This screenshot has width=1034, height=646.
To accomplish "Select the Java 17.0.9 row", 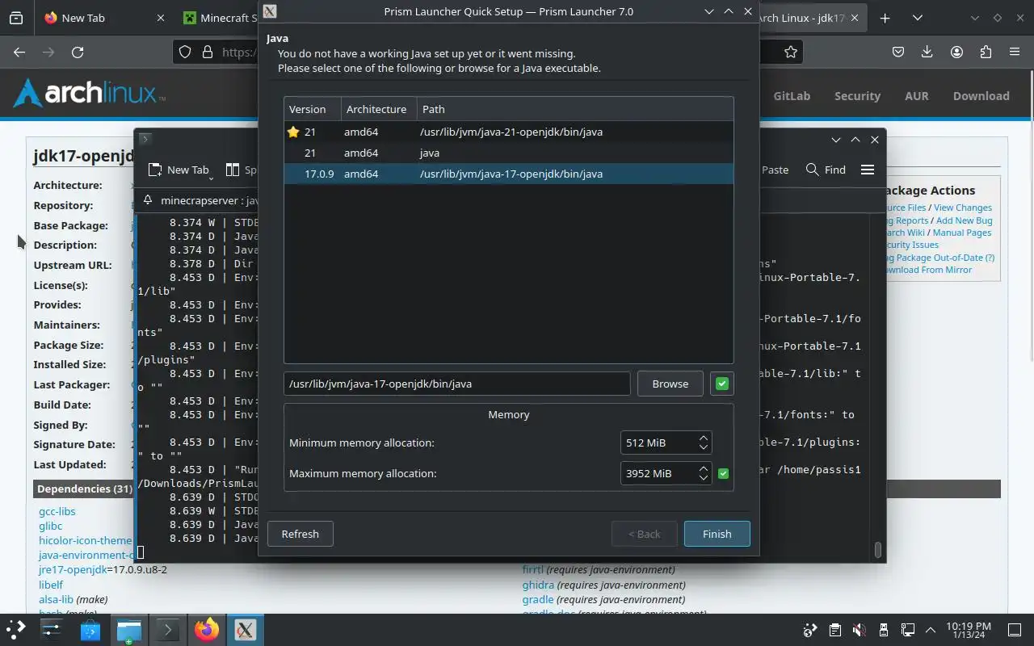I will coord(509,174).
